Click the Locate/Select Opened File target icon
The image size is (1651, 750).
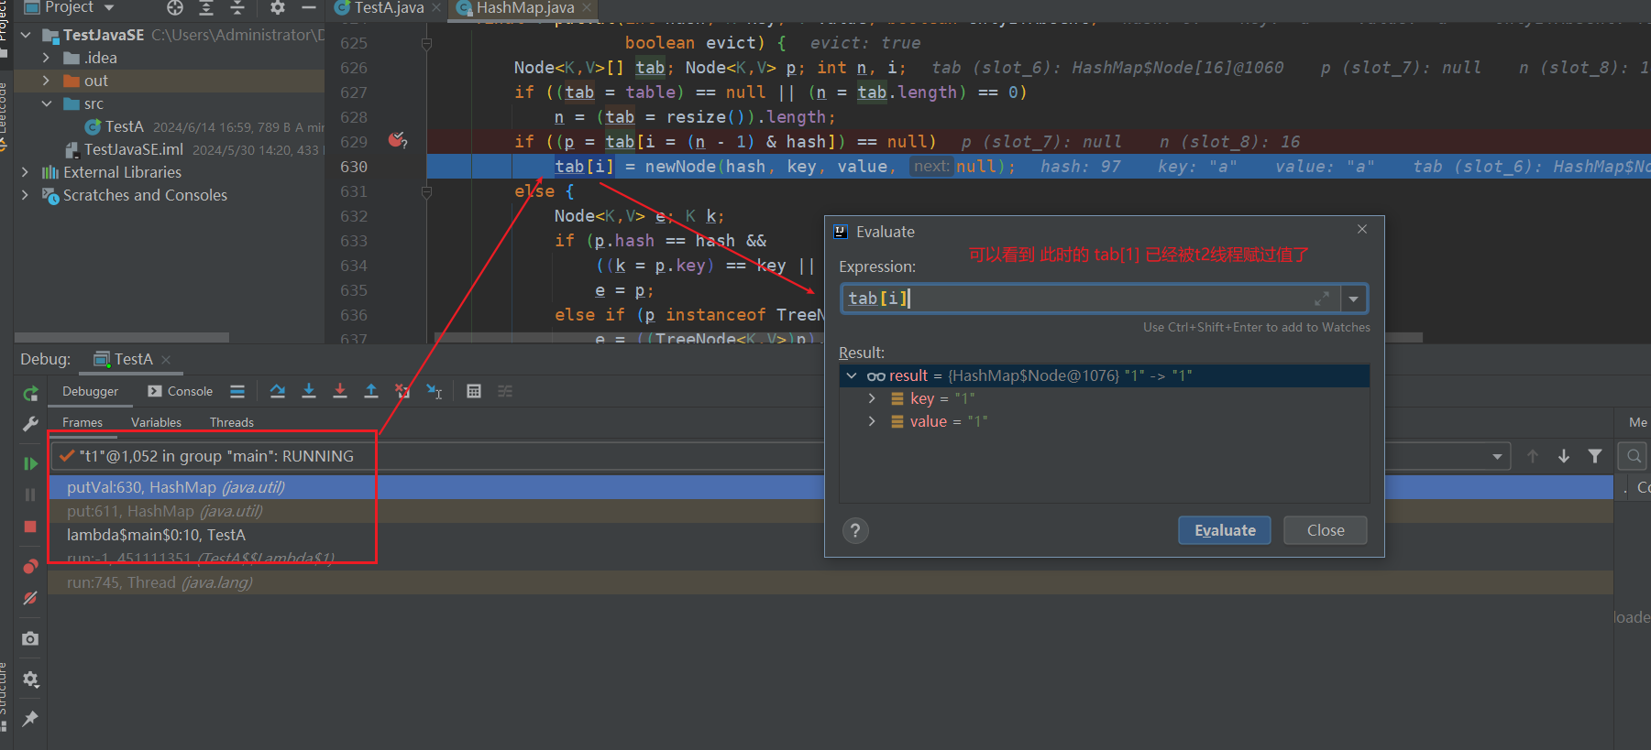pos(175,7)
